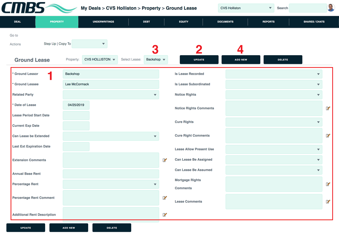Screen dimensions: 339x241
Task: Expand the Can Lease Be Assigned dropdown
Action: pyautogui.click(x=274, y=160)
